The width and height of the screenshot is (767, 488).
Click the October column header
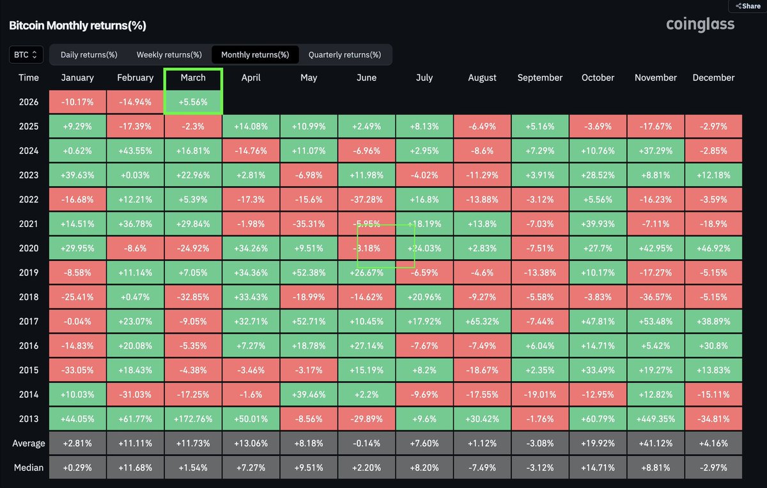pos(598,77)
